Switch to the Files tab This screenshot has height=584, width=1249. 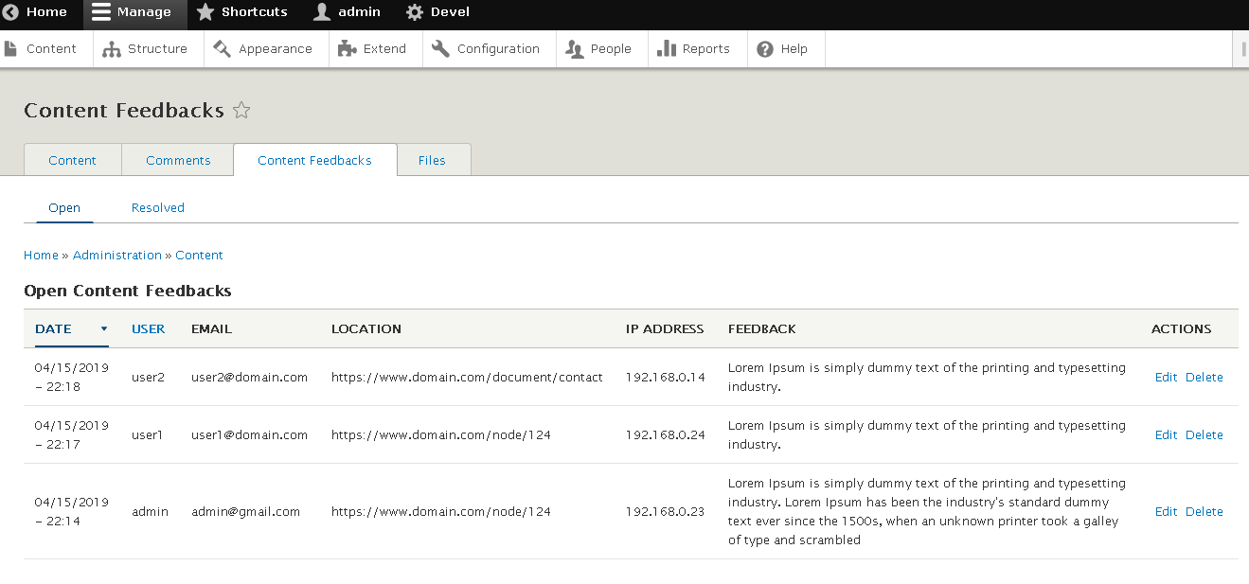[433, 160]
